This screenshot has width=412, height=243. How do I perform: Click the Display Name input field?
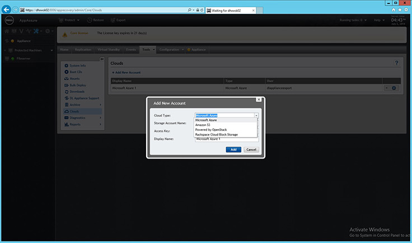click(227, 139)
